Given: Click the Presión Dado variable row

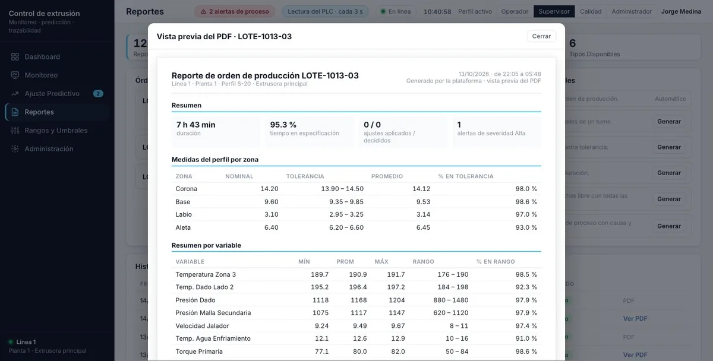Looking at the screenshot, I should [x=356, y=300].
